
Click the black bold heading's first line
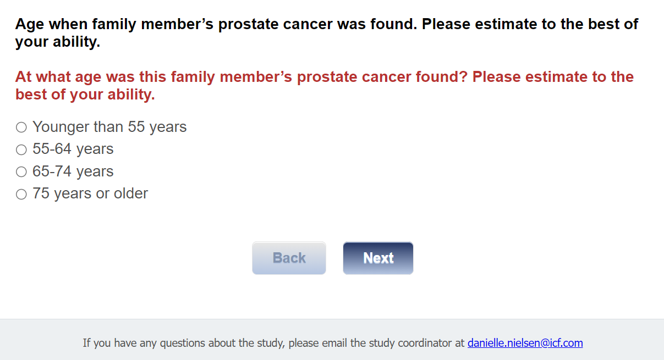[327, 24]
